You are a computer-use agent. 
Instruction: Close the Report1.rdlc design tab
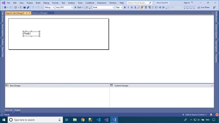pos(30,13)
